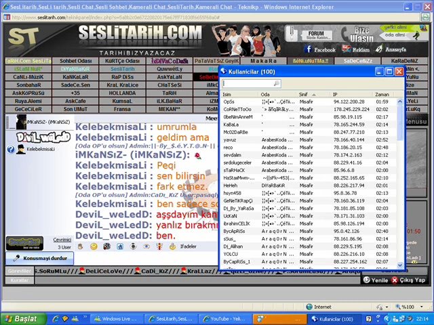Open the HOLLANDA room tab

click(x=122, y=93)
